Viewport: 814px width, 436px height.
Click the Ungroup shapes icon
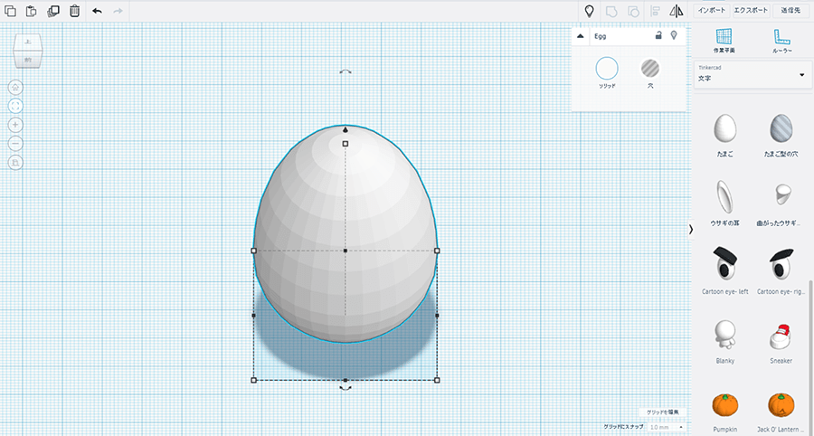pos(633,11)
